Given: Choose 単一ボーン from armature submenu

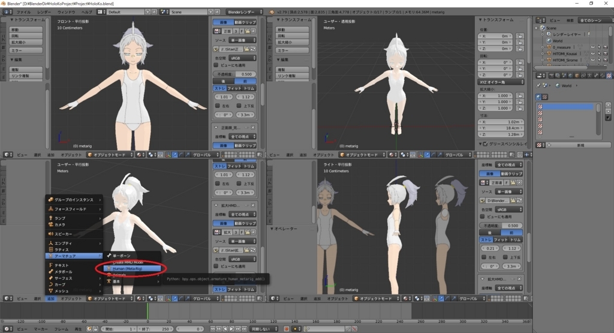Looking at the screenshot, I should (x=131, y=256).
